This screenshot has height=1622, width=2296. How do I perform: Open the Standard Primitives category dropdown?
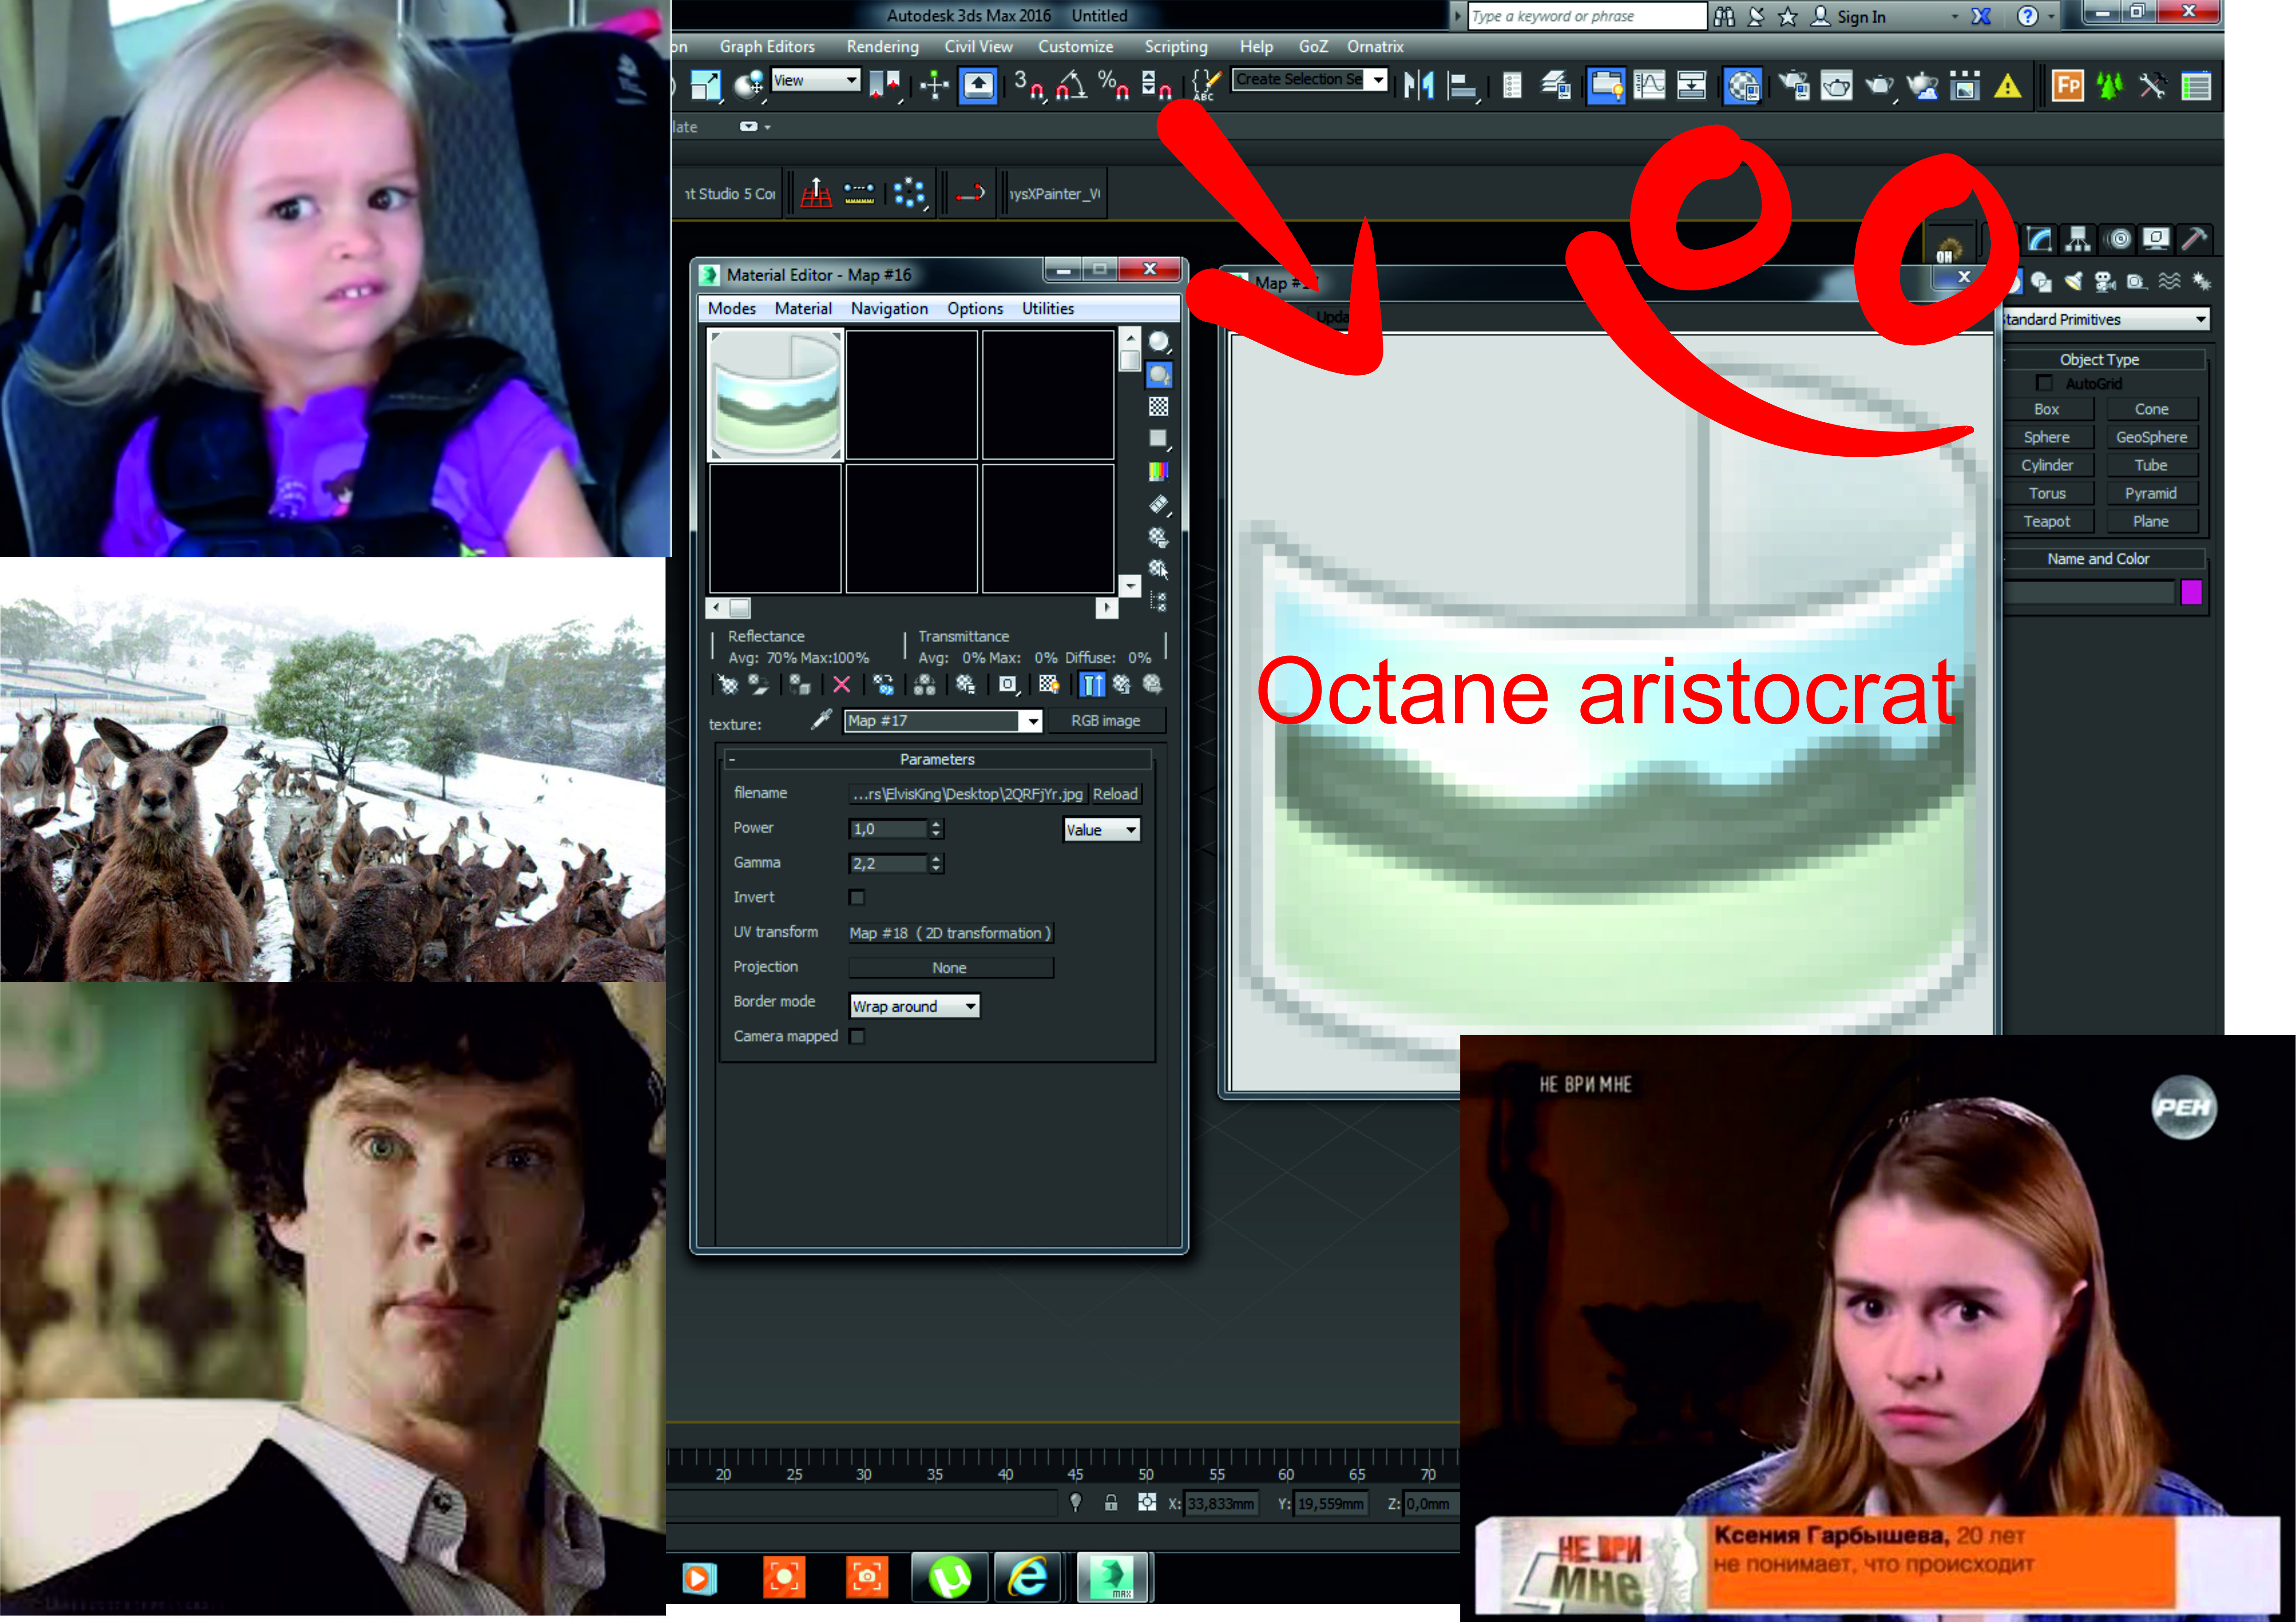pyautogui.click(x=2105, y=320)
